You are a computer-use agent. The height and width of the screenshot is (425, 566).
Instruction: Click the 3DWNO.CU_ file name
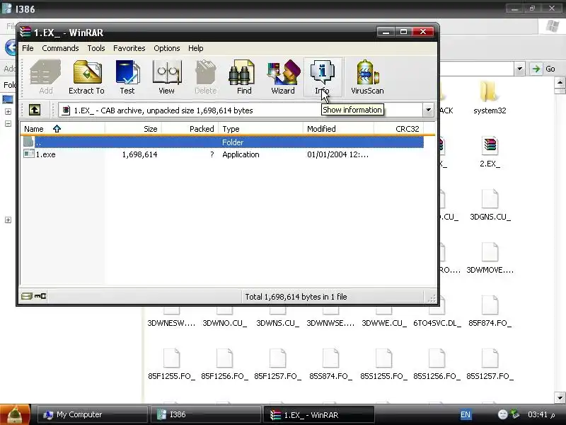[224, 323]
